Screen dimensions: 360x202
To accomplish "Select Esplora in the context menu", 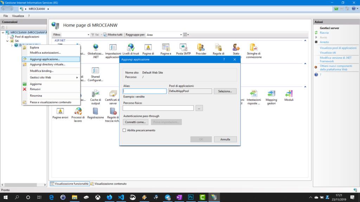I will point(51,47).
